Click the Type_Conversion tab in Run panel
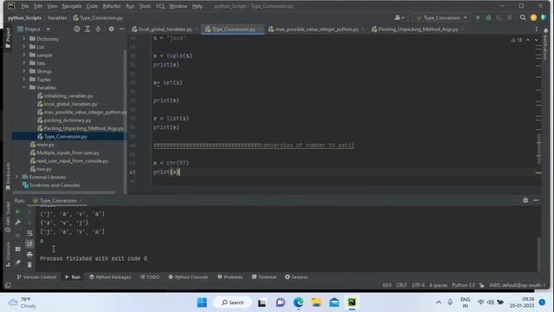Screen dimensions: 554x312 point(58,200)
